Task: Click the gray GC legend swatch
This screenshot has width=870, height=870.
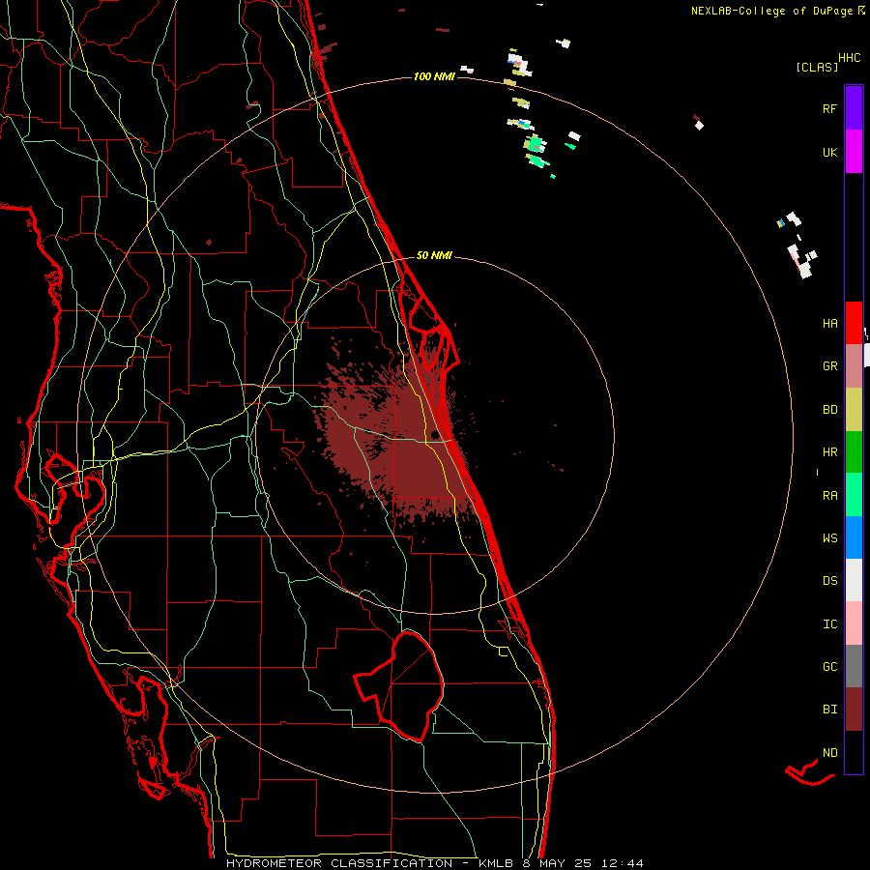Action: [854, 666]
